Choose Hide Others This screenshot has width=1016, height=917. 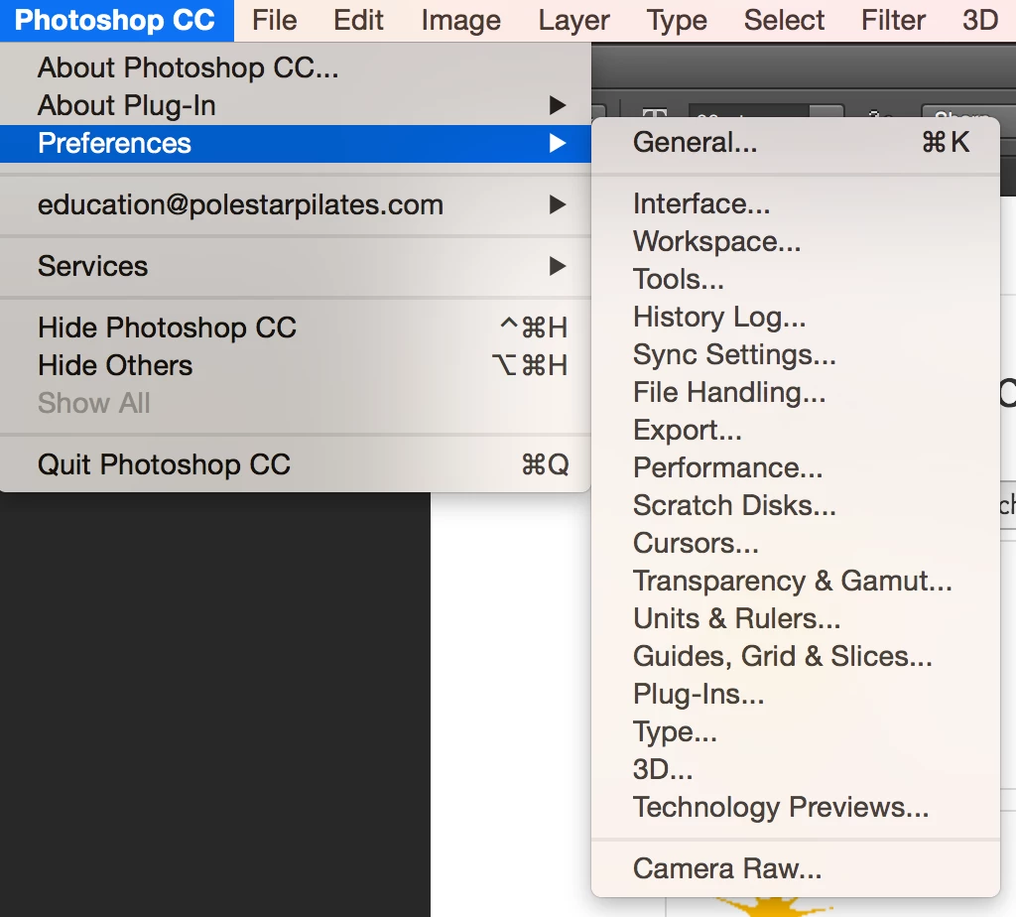click(x=296, y=365)
